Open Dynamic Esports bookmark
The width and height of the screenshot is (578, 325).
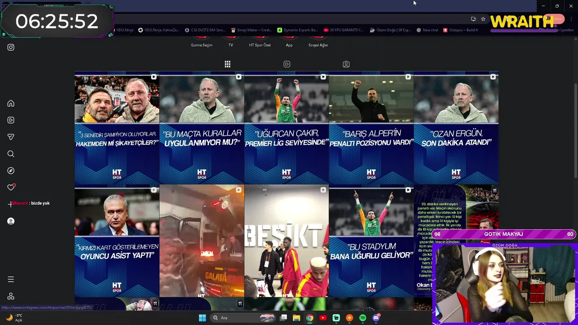pyautogui.click(x=298, y=30)
